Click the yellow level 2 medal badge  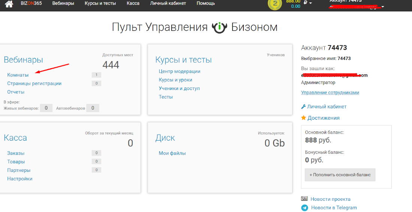275,4
